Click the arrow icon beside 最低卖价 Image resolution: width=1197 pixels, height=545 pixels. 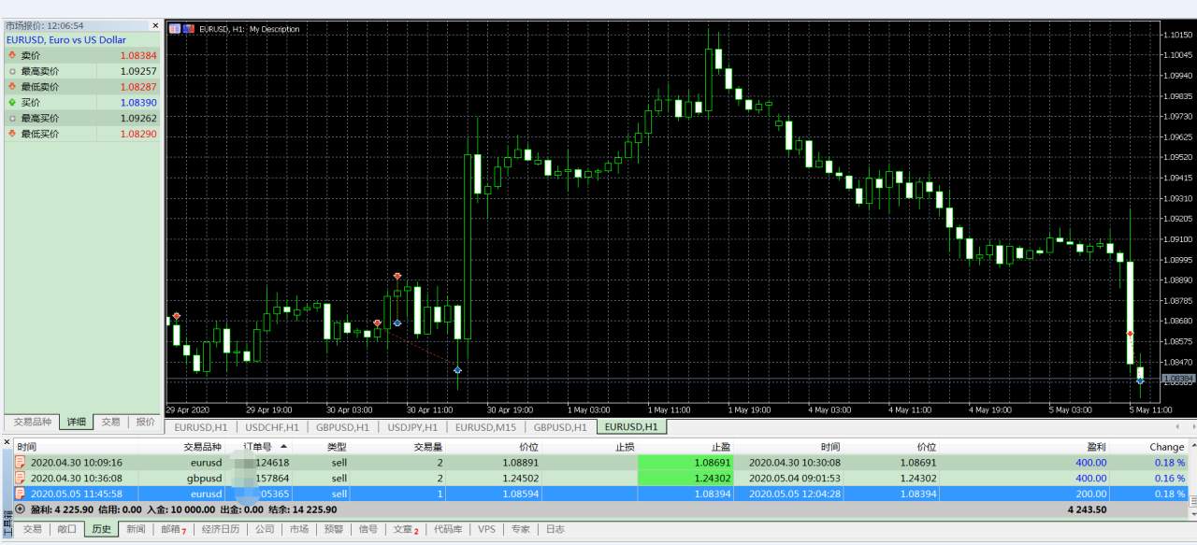pyautogui.click(x=12, y=87)
